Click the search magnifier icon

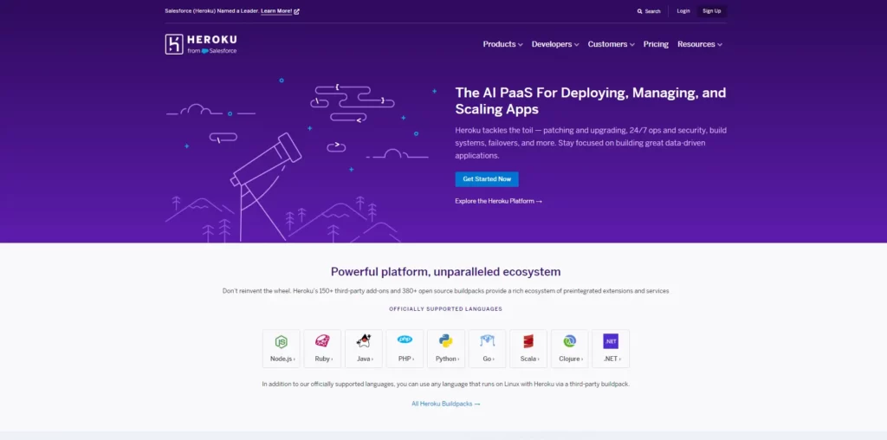point(640,11)
